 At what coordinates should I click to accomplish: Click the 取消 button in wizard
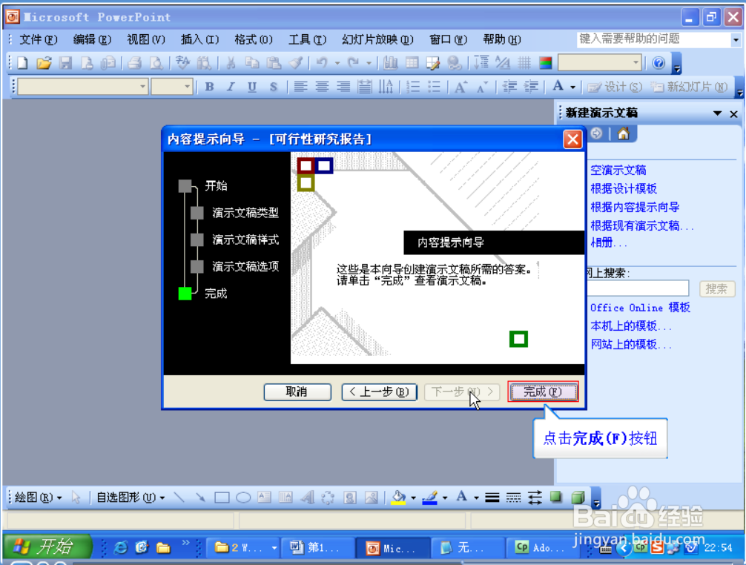tap(297, 392)
